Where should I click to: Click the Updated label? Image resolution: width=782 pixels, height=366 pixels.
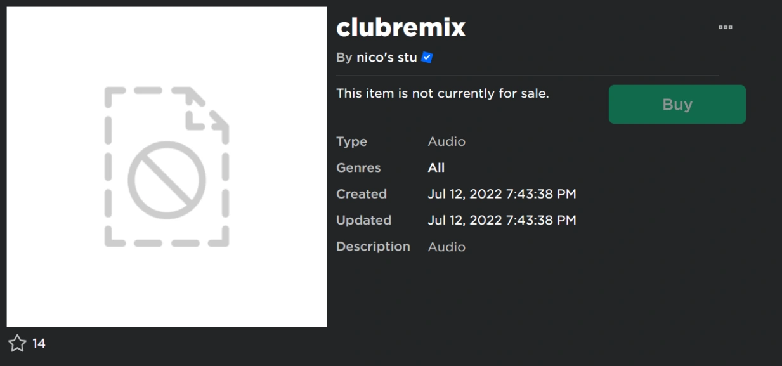(x=363, y=220)
